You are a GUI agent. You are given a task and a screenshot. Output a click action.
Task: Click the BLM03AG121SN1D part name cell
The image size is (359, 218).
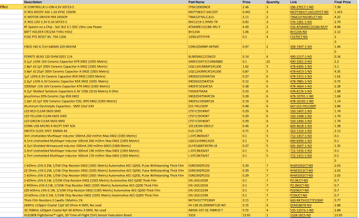(x=215, y=56)
